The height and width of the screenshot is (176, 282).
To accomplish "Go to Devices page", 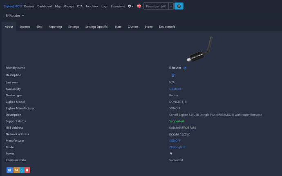I will click(29, 6).
